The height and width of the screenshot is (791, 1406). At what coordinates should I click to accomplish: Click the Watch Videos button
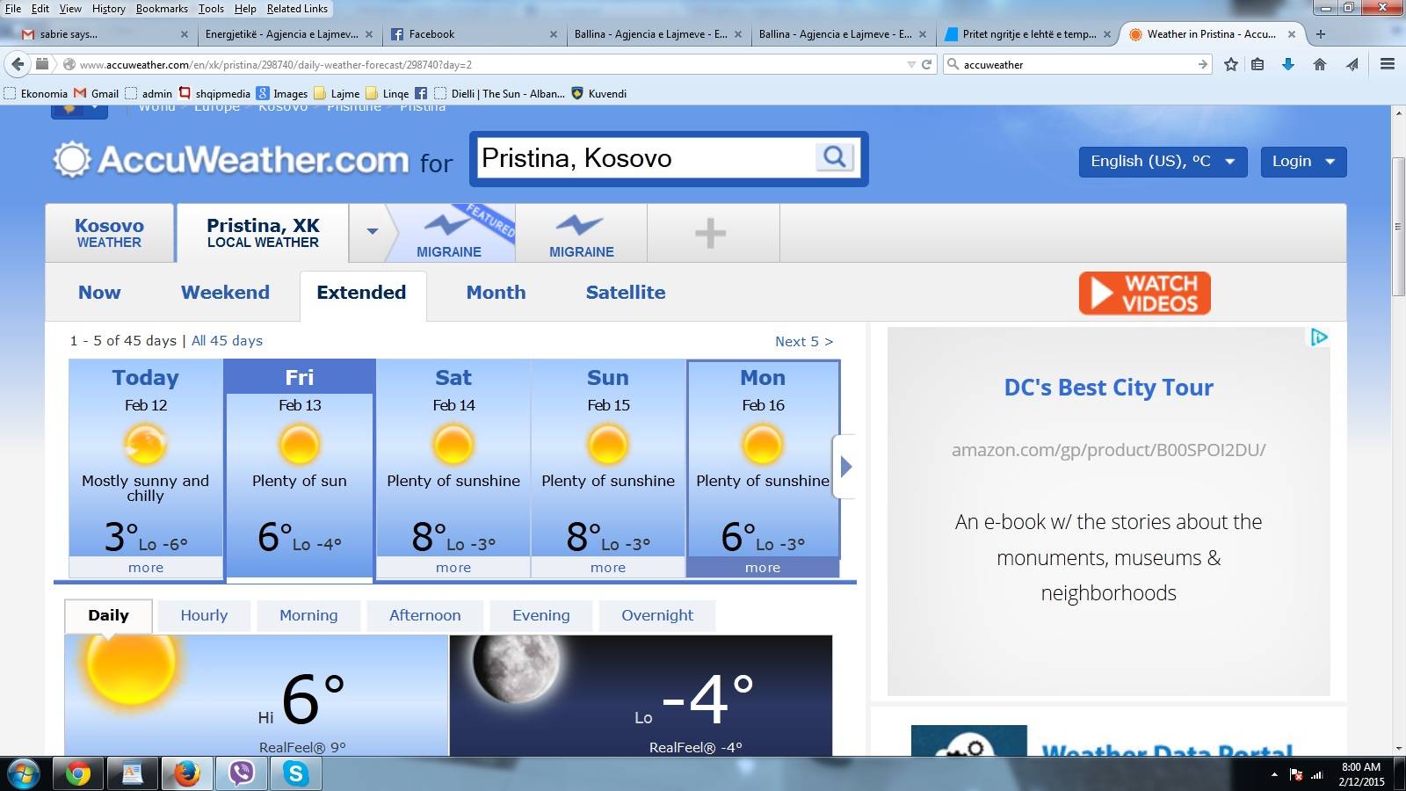(x=1145, y=294)
